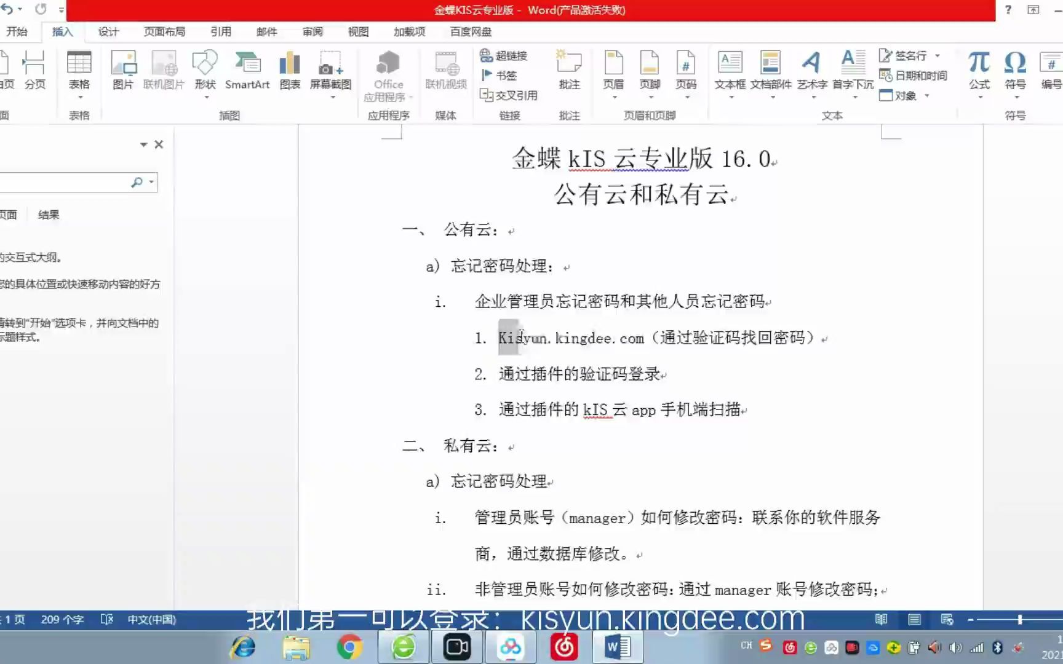Close the navigation pane
Screen dimensions: 1063x664
(159, 144)
